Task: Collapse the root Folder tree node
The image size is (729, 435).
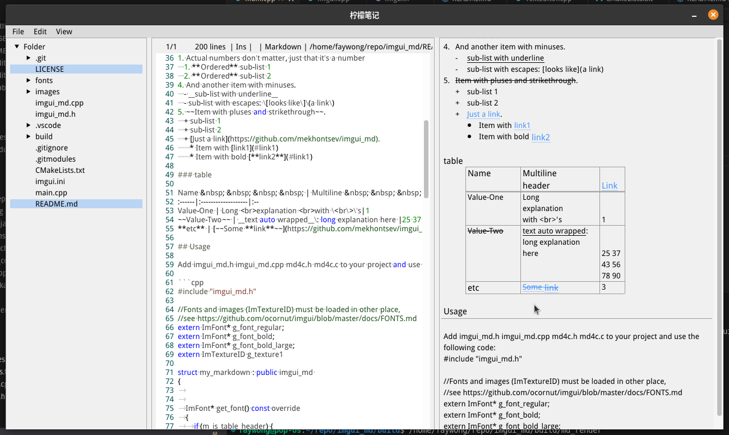Action: (17, 47)
